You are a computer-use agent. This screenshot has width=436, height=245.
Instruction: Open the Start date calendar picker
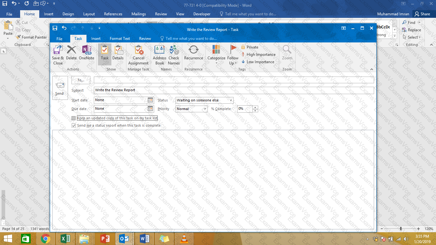(150, 100)
